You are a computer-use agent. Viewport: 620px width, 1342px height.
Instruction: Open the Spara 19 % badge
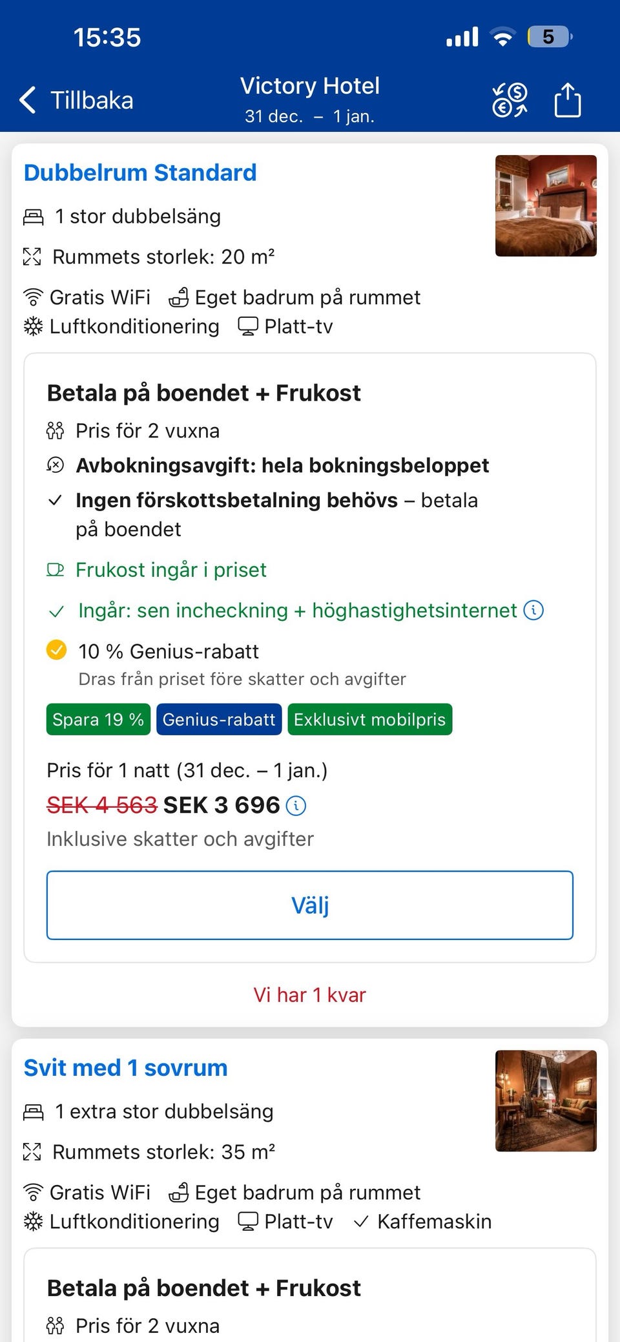98,719
